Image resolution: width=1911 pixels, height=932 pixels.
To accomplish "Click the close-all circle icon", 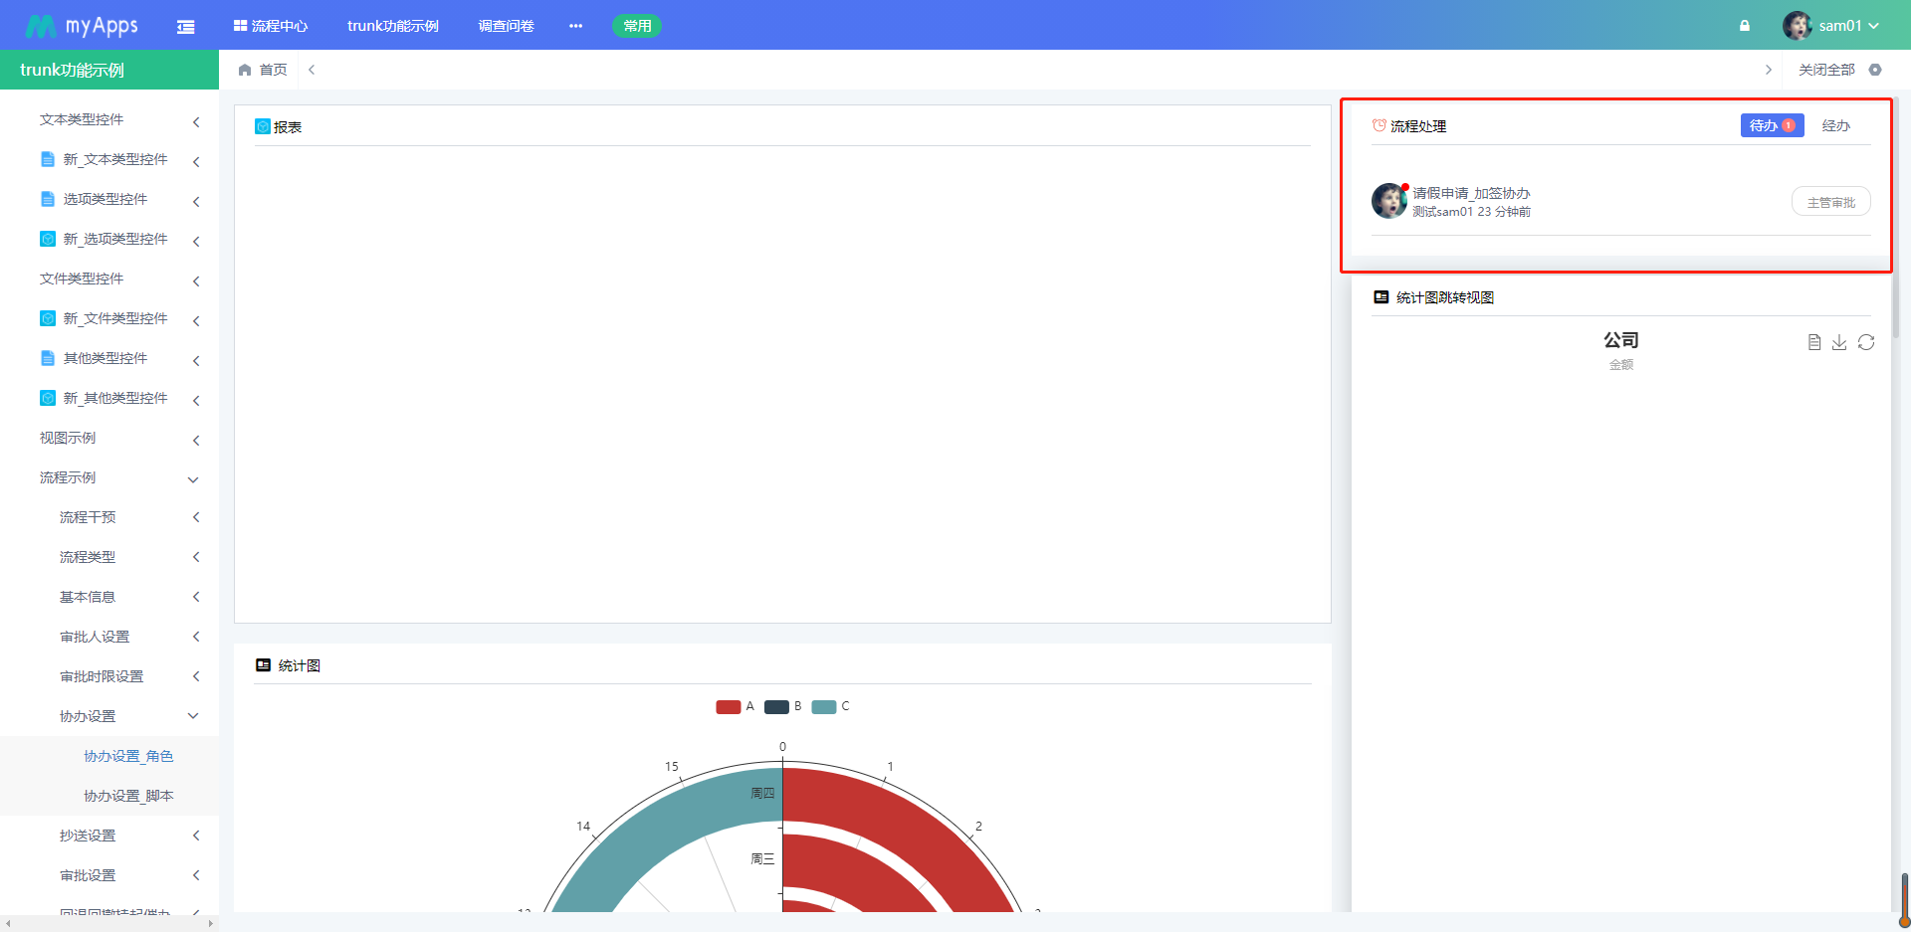I will pyautogui.click(x=1875, y=70).
